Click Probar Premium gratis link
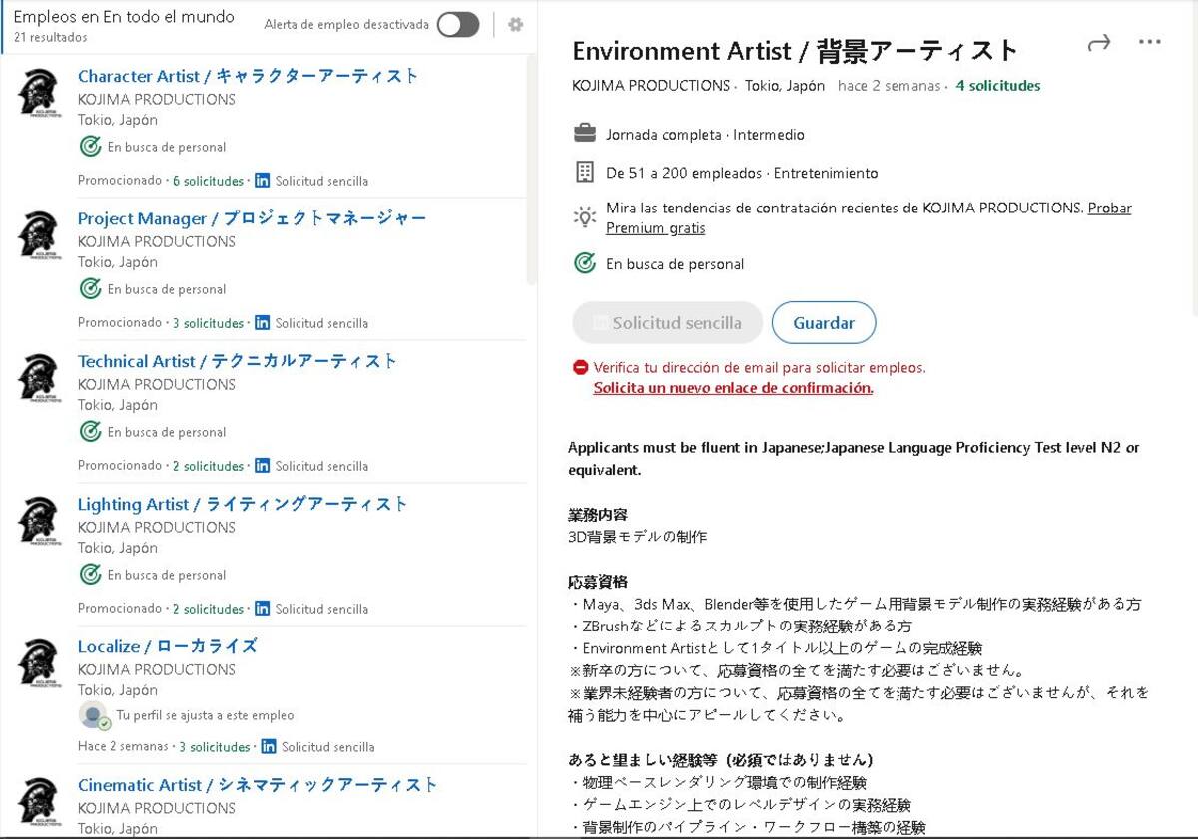Image resolution: width=1198 pixels, height=839 pixels. point(869,218)
